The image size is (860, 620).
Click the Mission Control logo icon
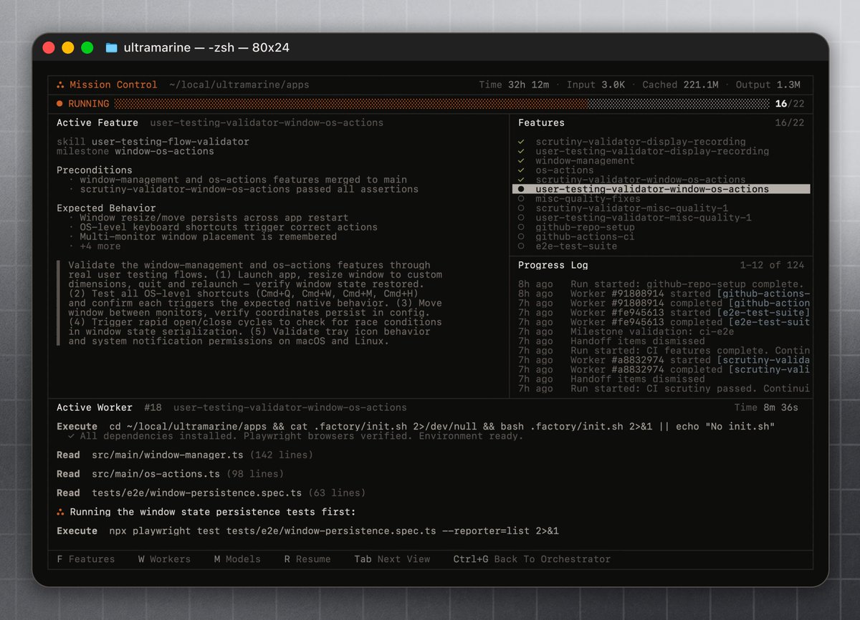coord(61,85)
